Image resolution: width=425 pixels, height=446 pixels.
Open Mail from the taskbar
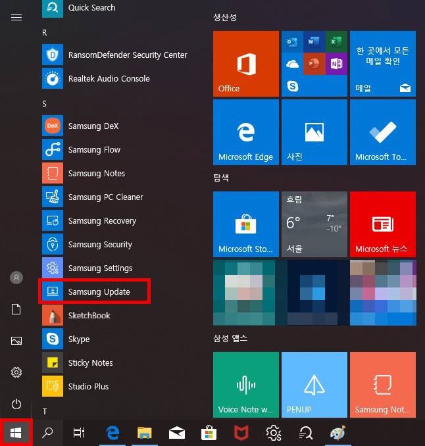177,433
